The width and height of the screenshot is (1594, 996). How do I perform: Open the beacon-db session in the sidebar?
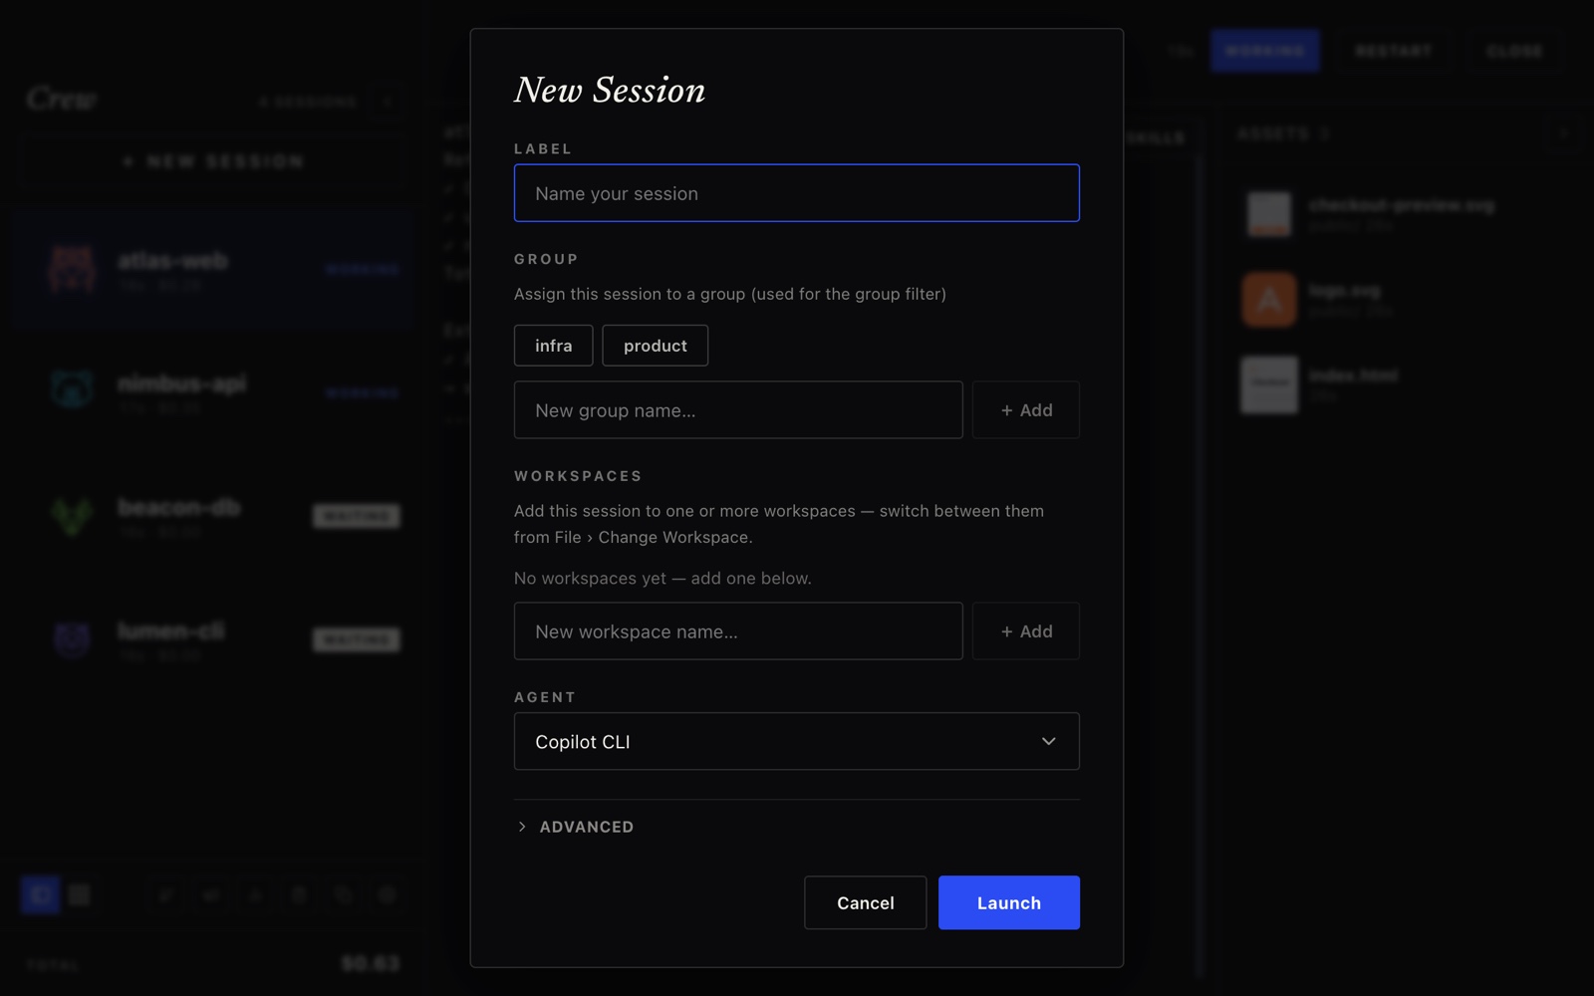pos(213,516)
